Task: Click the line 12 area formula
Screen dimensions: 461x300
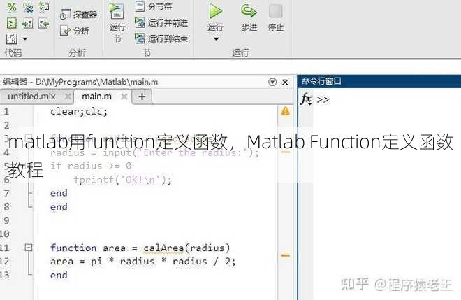Action: [143, 262]
